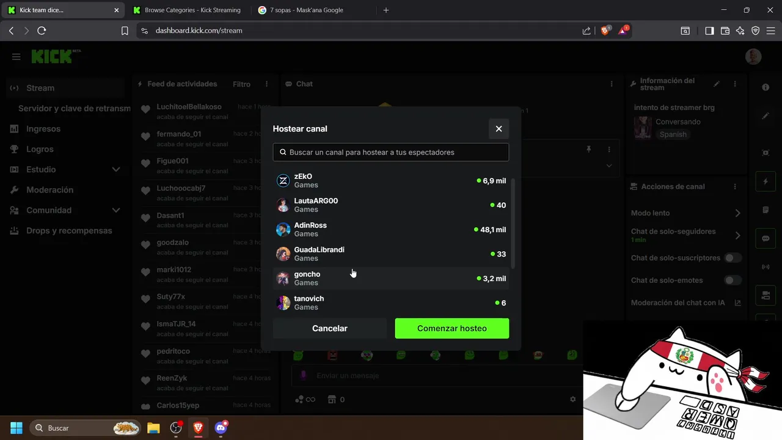Click the lightning bolt icon in right rail
This screenshot has height=440, width=782.
tap(766, 182)
